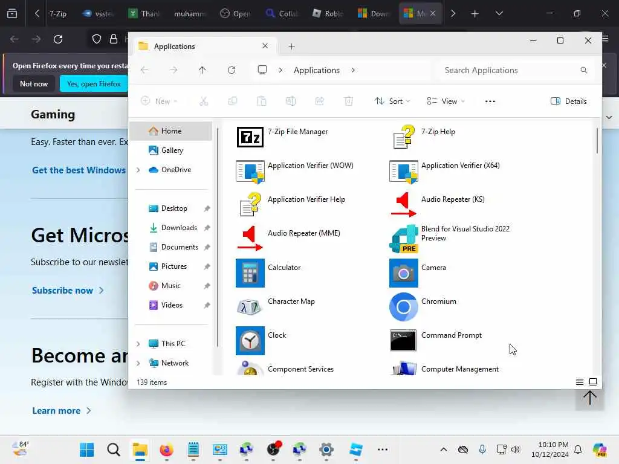Viewport: 619px width, 464px height.
Task: Click the Delete trash icon in Explorer toolbar
Action: (349, 101)
